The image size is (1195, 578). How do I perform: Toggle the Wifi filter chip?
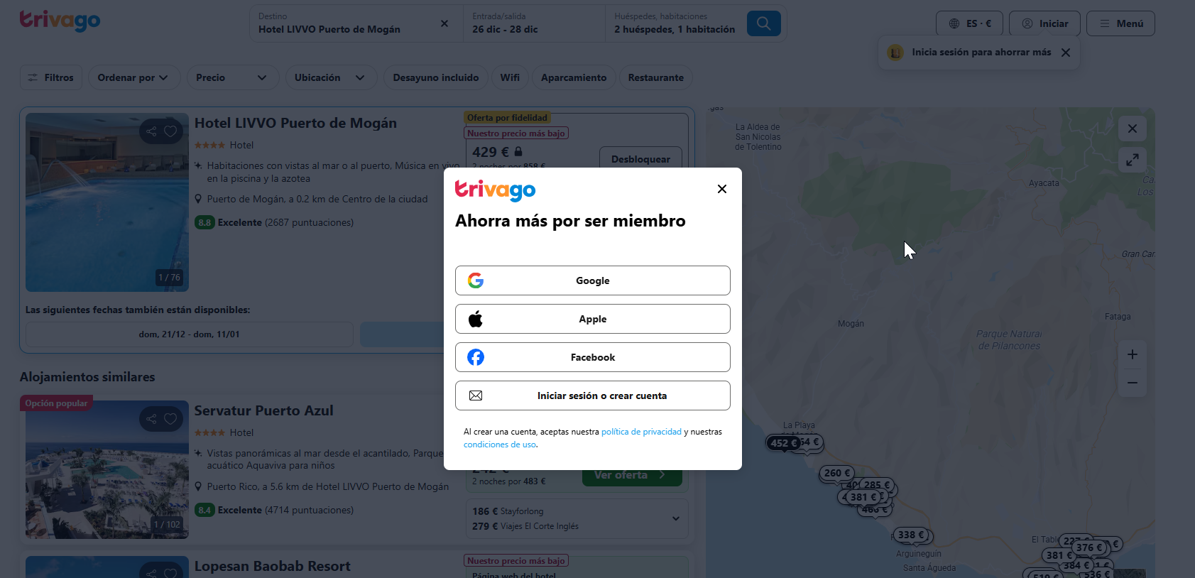[510, 77]
